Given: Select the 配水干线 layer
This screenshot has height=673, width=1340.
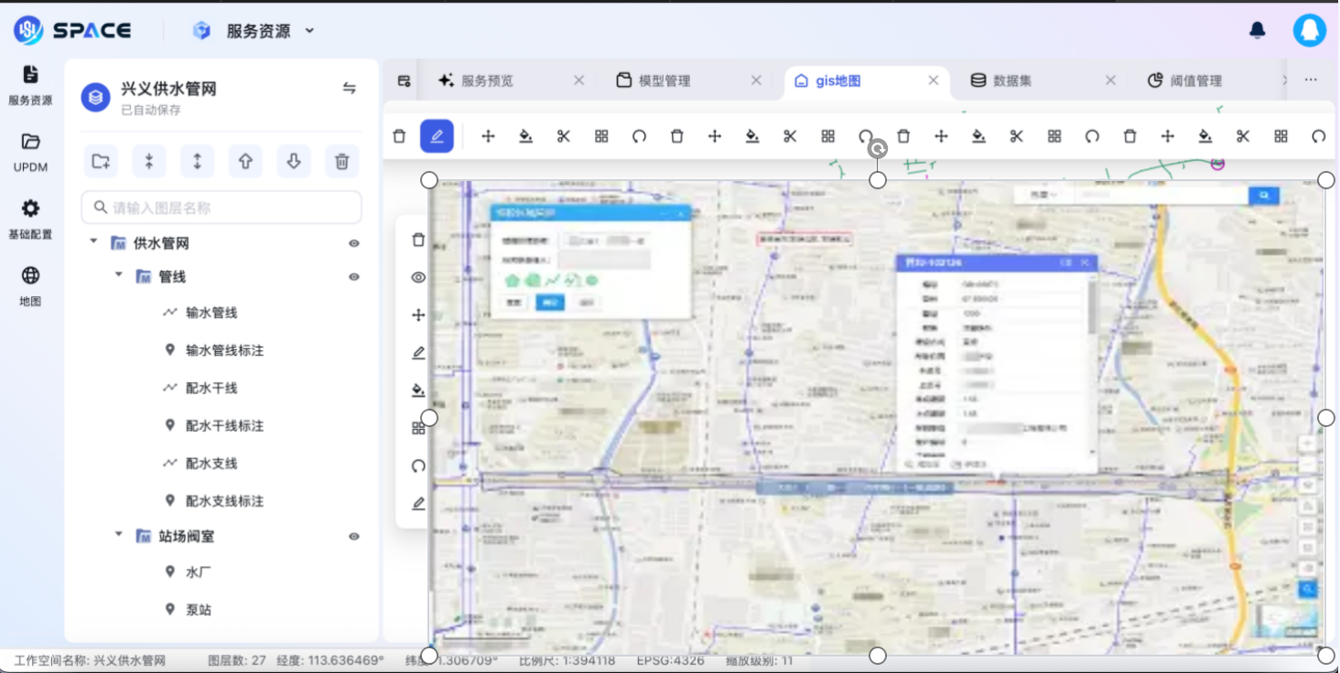Looking at the screenshot, I should tap(211, 388).
